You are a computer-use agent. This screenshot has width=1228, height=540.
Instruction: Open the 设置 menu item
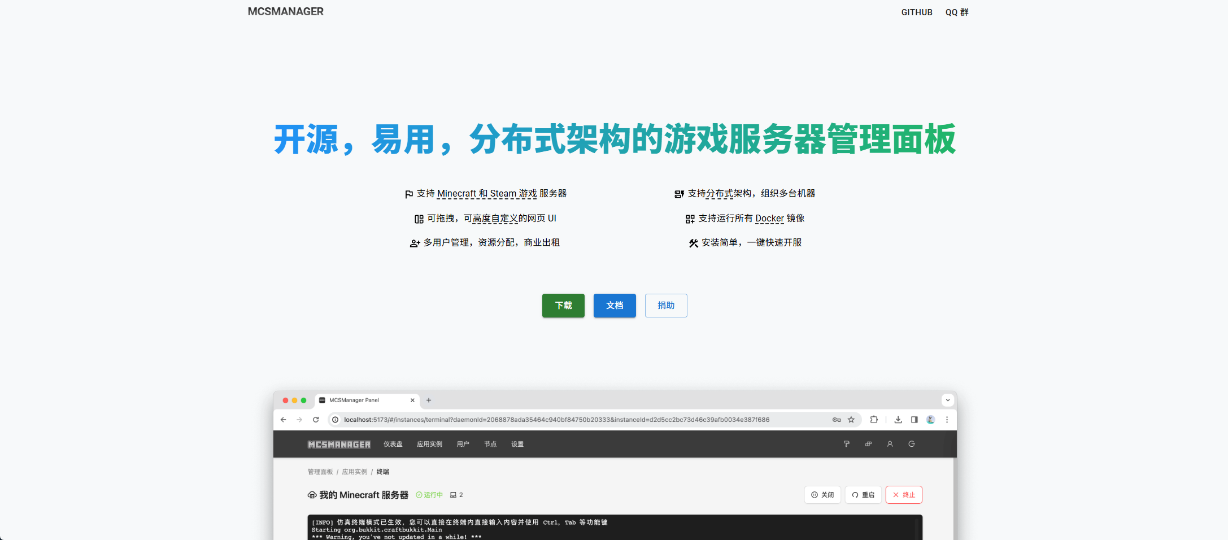tap(517, 445)
